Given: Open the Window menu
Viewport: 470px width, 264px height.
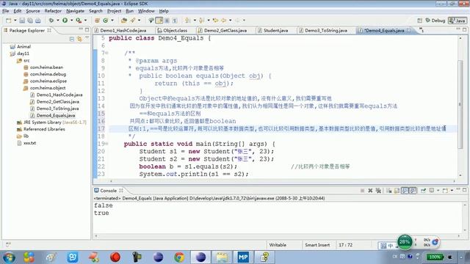Looking at the screenshot, I should coord(146,11).
